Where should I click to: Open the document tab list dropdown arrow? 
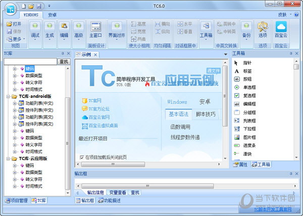226,55
